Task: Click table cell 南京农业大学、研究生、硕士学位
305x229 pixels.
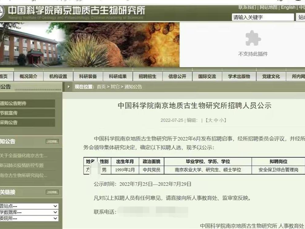Action: click(x=208, y=170)
